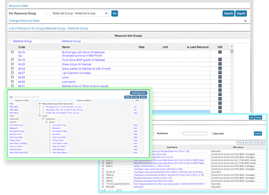Open the Chelan Spur resource code link
This screenshot has width=269, height=195.
click(15, 140)
